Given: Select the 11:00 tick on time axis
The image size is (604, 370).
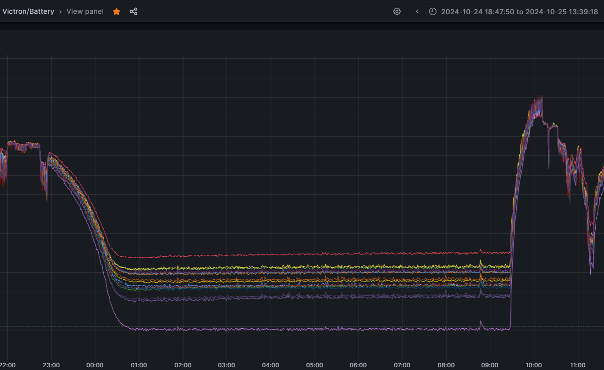Looking at the screenshot, I should (577, 365).
